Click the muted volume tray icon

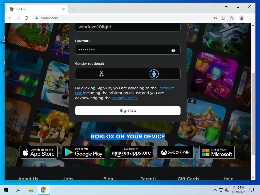click(x=227, y=190)
